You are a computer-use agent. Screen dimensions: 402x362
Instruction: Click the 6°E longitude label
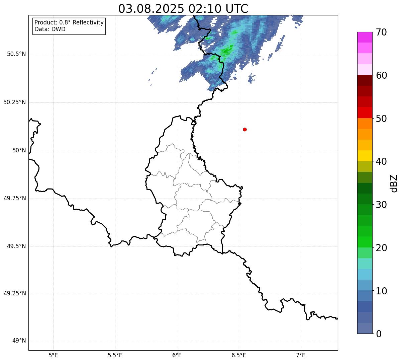pyautogui.click(x=177, y=355)
